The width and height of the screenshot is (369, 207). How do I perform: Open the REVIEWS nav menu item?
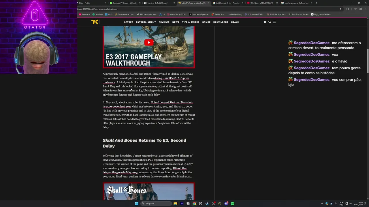164,22
